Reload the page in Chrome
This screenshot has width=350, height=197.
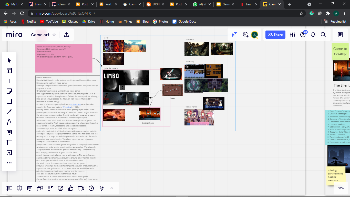[22, 13]
